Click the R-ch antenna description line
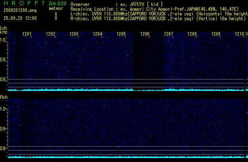248x162 pixels. (x=158, y=19)
